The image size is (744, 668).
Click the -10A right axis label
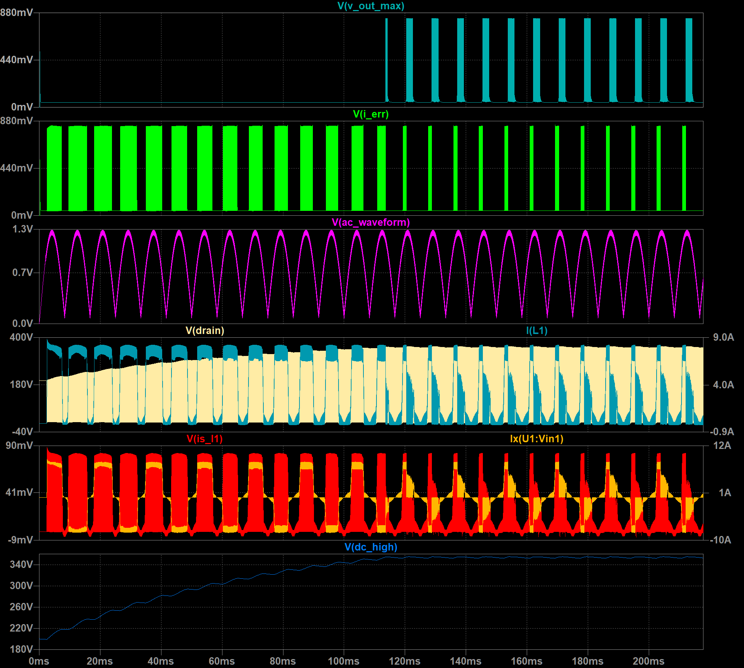point(720,540)
